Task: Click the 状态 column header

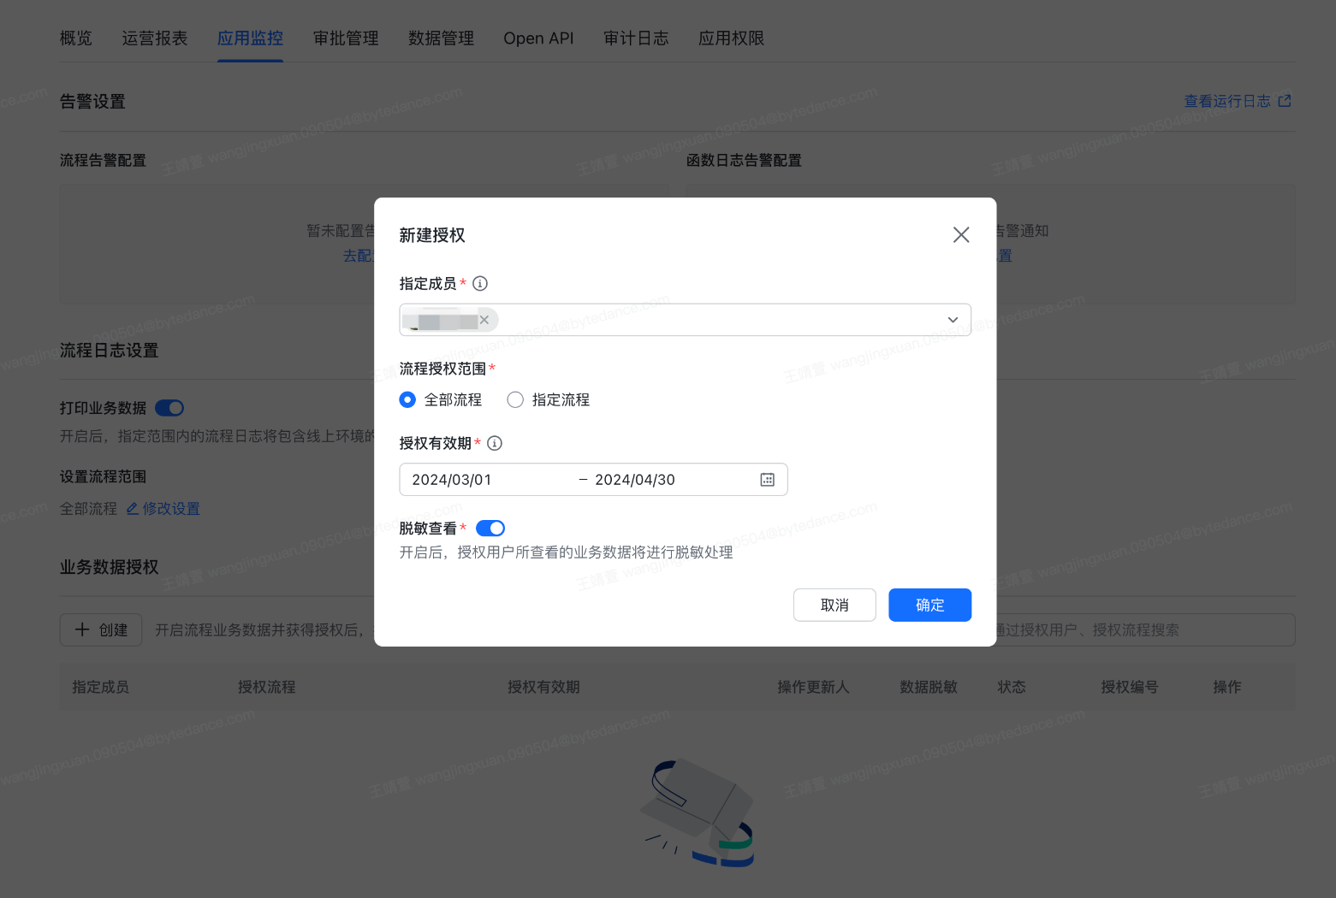Action: [1012, 687]
